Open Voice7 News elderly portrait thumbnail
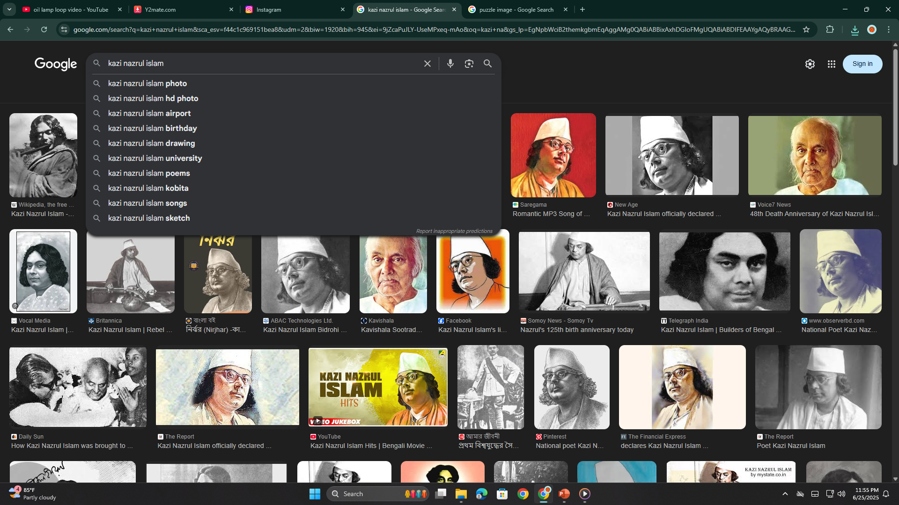 coord(814,155)
